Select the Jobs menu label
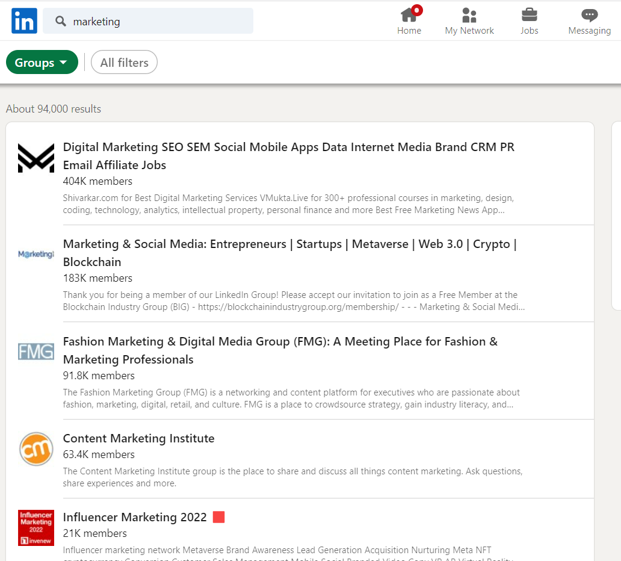The height and width of the screenshot is (561, 621). (x=530, y=31)
